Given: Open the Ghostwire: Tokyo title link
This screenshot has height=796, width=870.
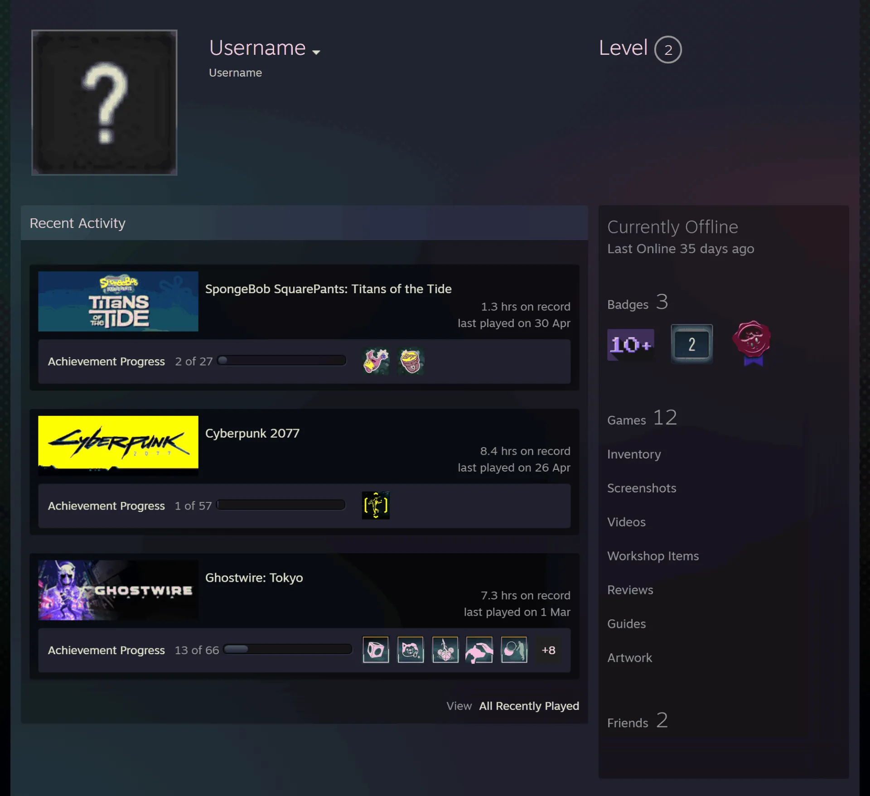Looking at the screenshot, I should tap(254, 578).
